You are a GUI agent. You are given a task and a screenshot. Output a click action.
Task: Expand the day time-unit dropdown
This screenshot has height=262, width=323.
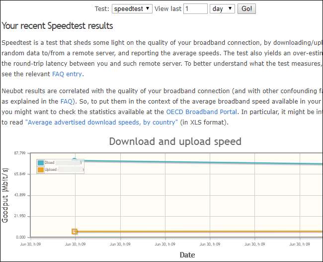[x=222, y=8]
